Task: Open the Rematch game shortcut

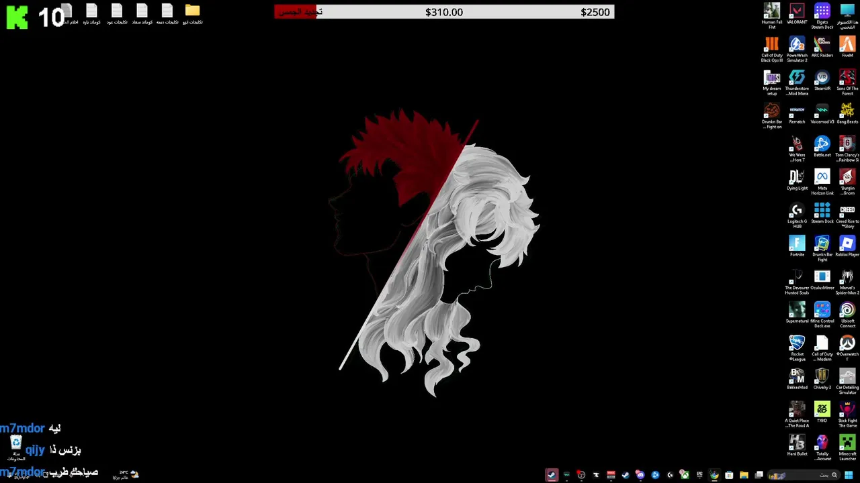Action: click(797, 113)
